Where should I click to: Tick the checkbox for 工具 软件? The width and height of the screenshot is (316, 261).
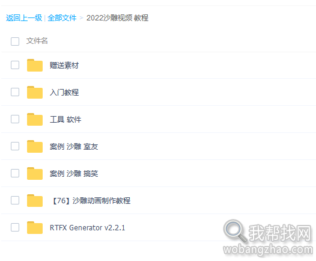click(x=15, y=119)
